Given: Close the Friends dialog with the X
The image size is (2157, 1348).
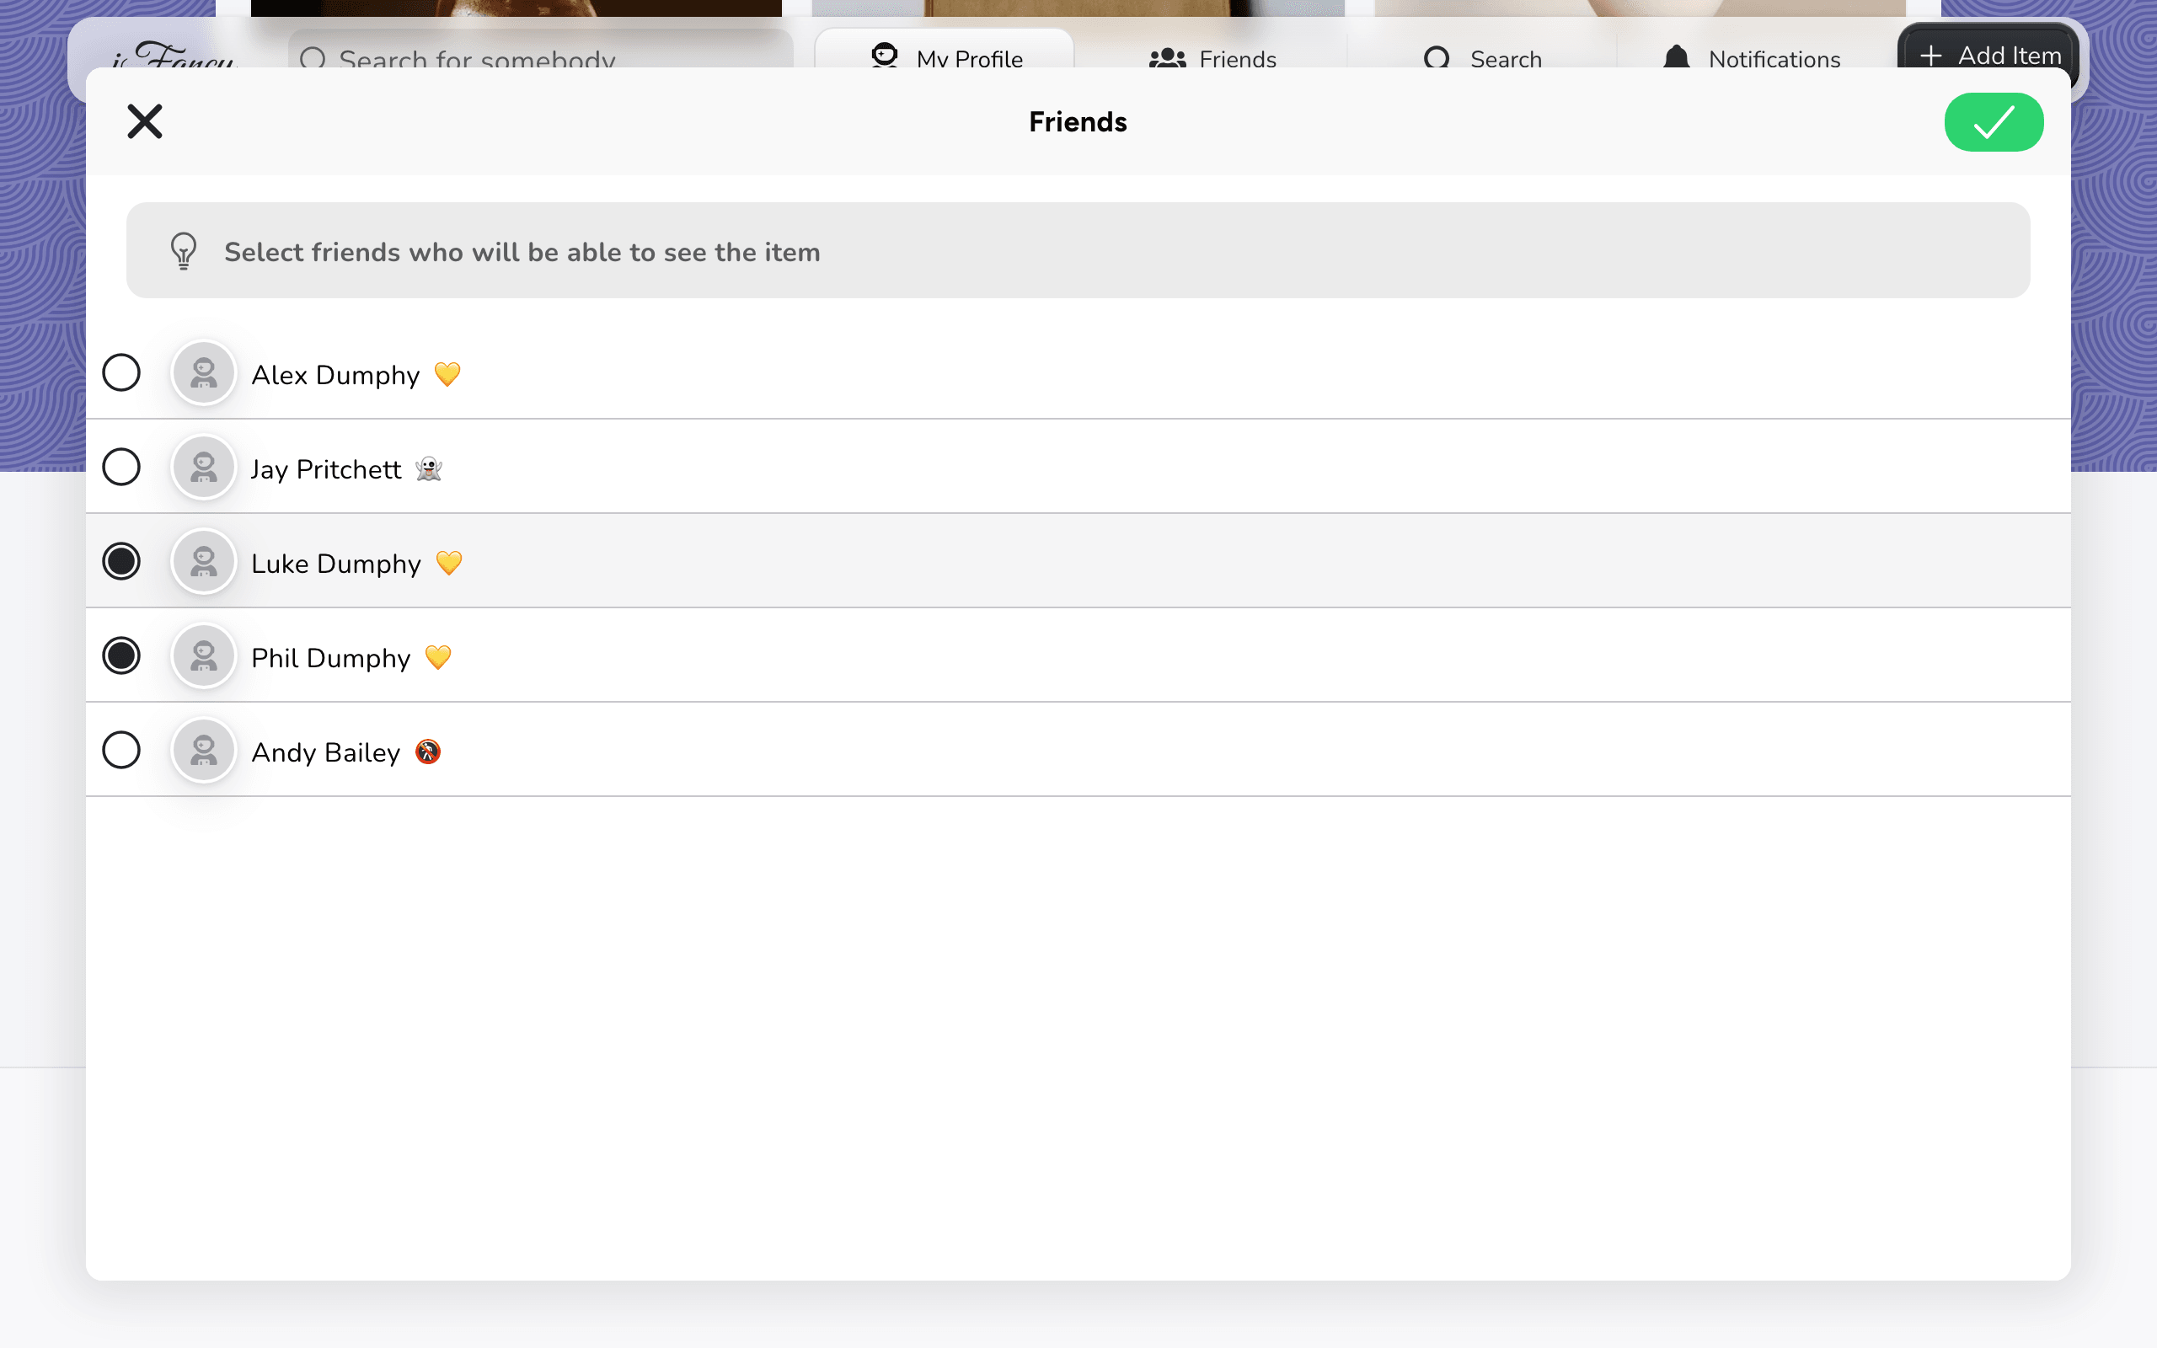Looking at the screenshot, I should click(x=144, y=121).
